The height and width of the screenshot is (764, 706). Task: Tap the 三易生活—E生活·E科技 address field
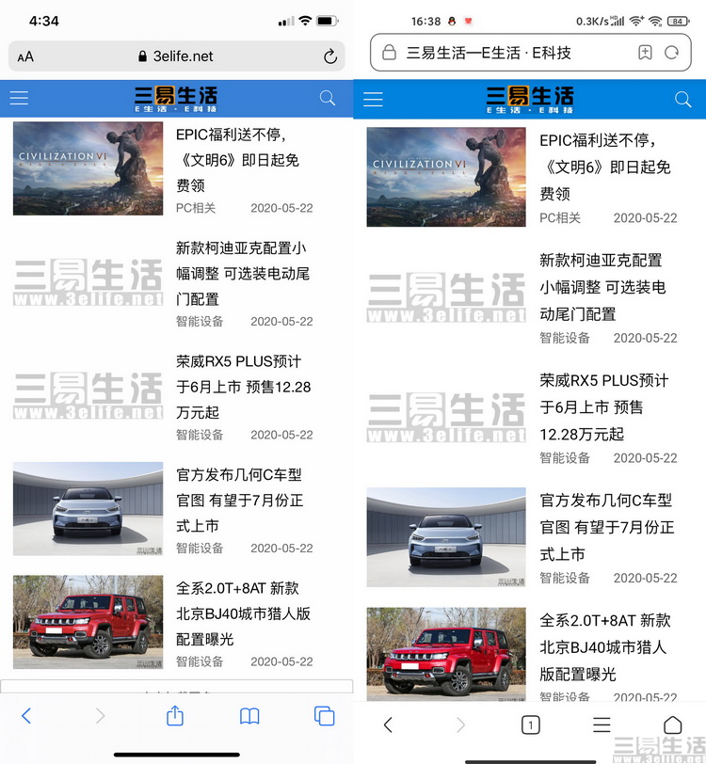531,52
